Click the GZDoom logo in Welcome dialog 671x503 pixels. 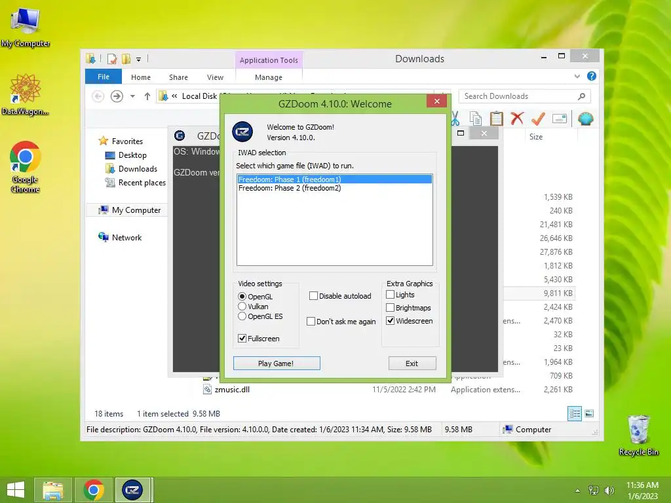(x=242, y=132)
